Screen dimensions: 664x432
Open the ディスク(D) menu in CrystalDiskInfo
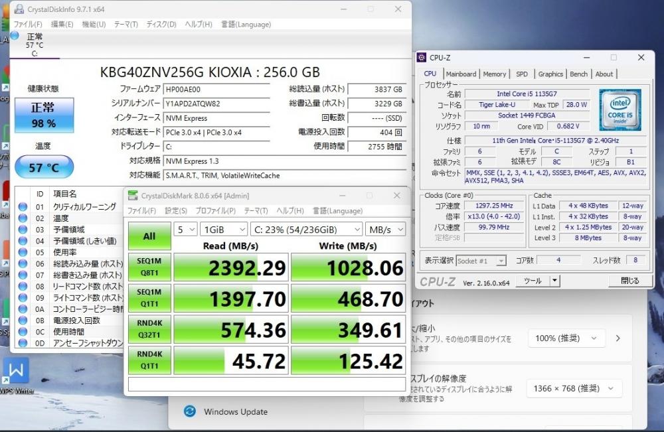[161, 25]
